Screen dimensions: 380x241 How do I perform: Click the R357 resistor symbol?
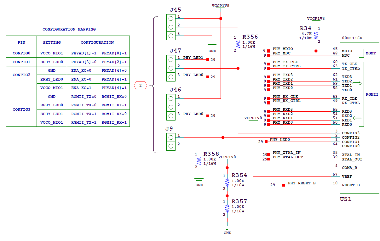click(227, 208)
